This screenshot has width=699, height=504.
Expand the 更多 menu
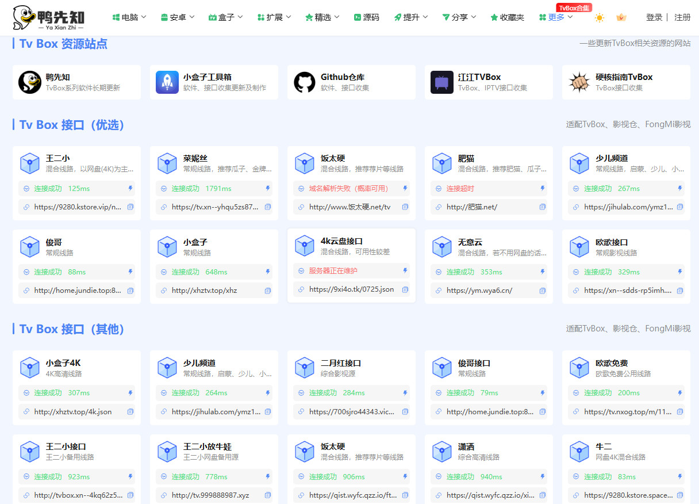[556, 17]
